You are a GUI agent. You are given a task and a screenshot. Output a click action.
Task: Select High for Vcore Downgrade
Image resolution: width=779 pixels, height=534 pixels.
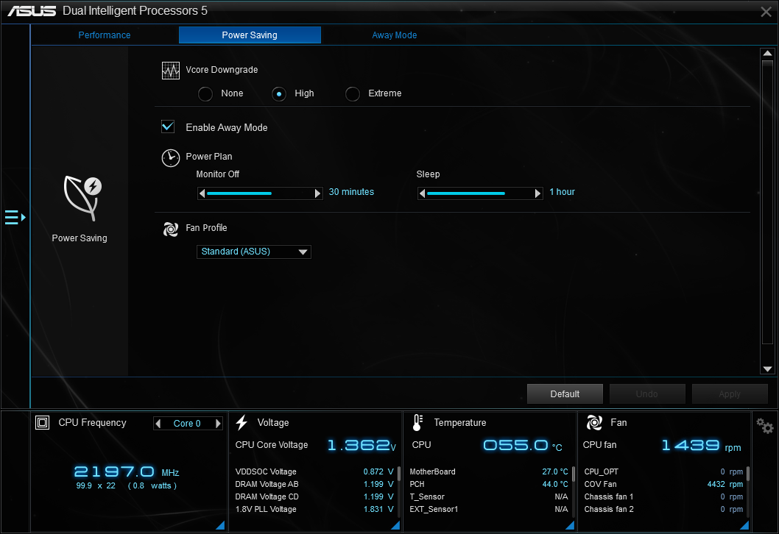click(279, 94)
